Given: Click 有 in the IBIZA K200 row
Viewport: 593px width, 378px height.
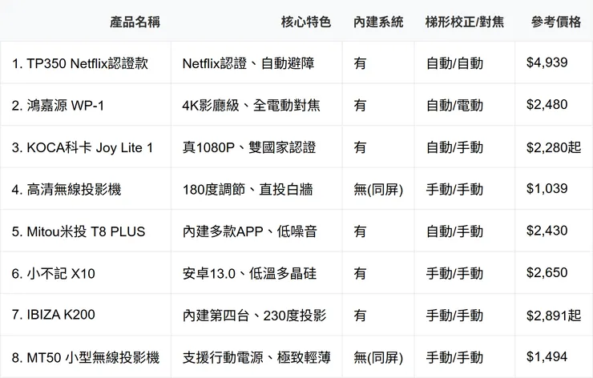Looking at the screenshot, I should 360,316.
